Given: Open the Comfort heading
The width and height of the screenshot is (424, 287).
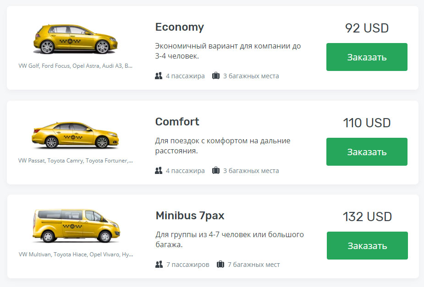Looking at the screenshot, I should pos(177,122).
